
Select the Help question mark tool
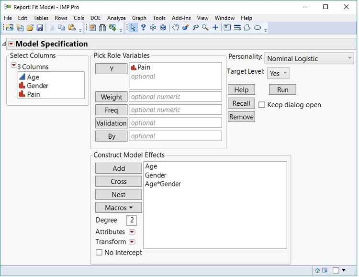pyautogui.click(x=143, y=28)
